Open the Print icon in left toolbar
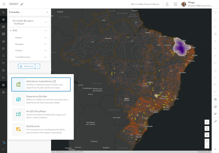The image size is (219, 153). click(3, 92)
